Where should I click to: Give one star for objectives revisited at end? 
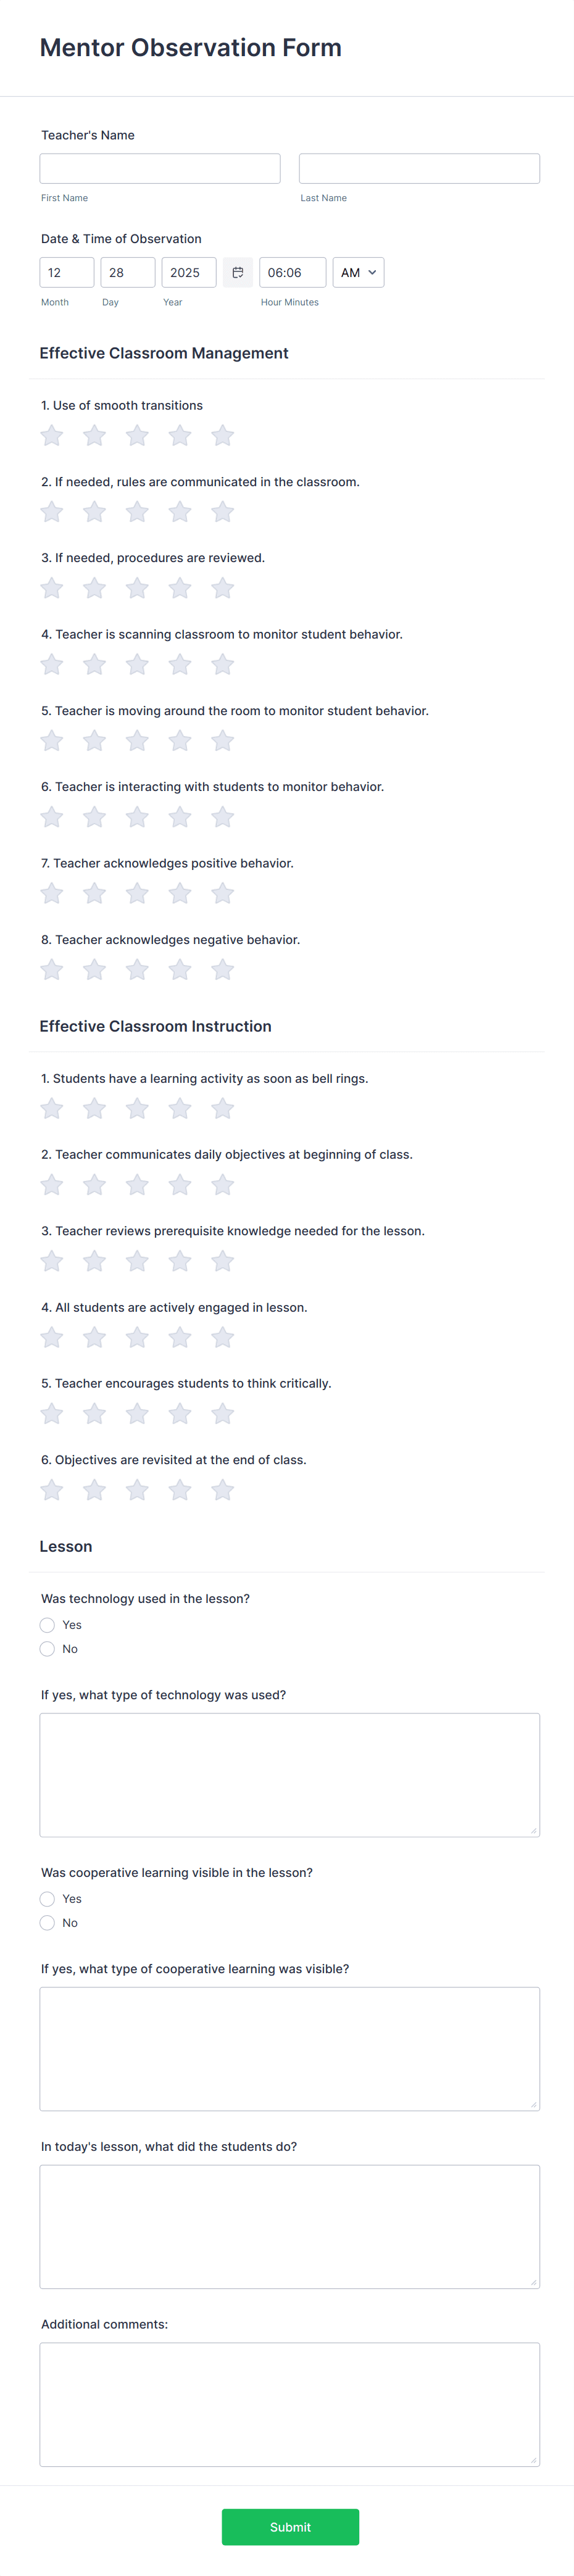51,1489
